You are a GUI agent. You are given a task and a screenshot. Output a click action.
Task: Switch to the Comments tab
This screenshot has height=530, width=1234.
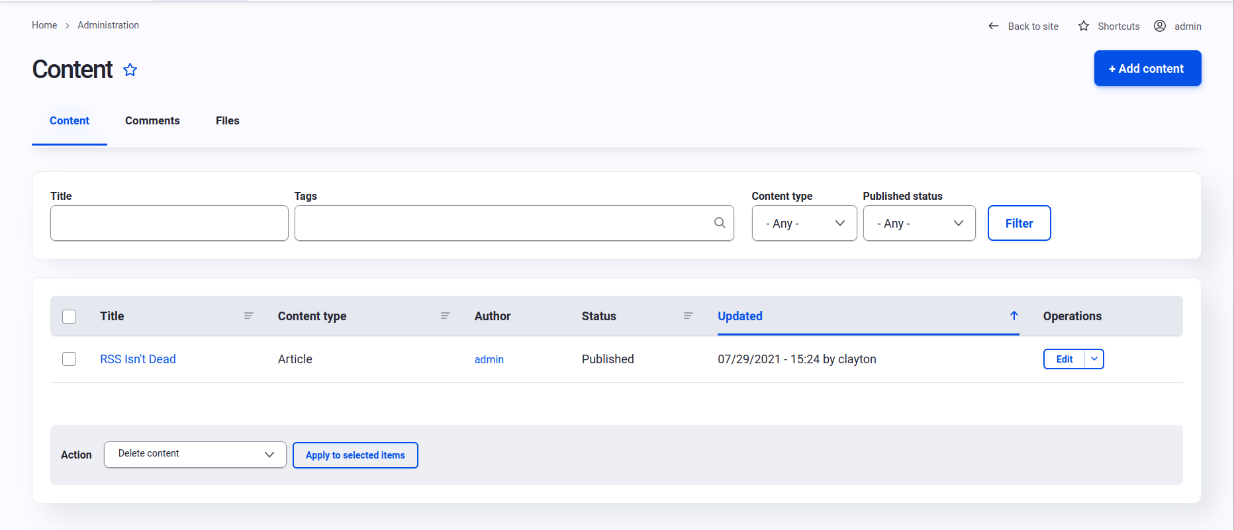tap(152, 121)
